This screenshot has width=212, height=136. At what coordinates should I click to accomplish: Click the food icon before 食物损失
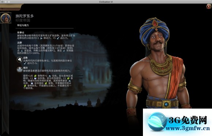click(x=25, y=86)
